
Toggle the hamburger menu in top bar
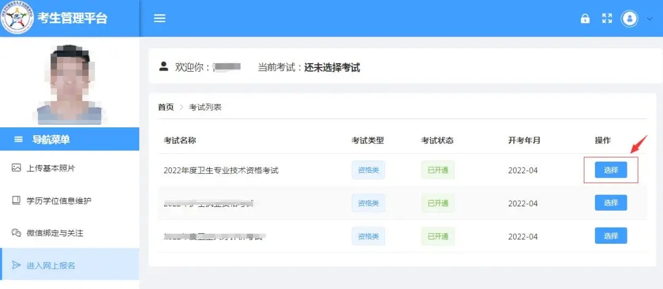click(160, 18)
